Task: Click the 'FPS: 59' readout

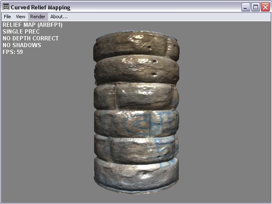Action: point(13,52)
